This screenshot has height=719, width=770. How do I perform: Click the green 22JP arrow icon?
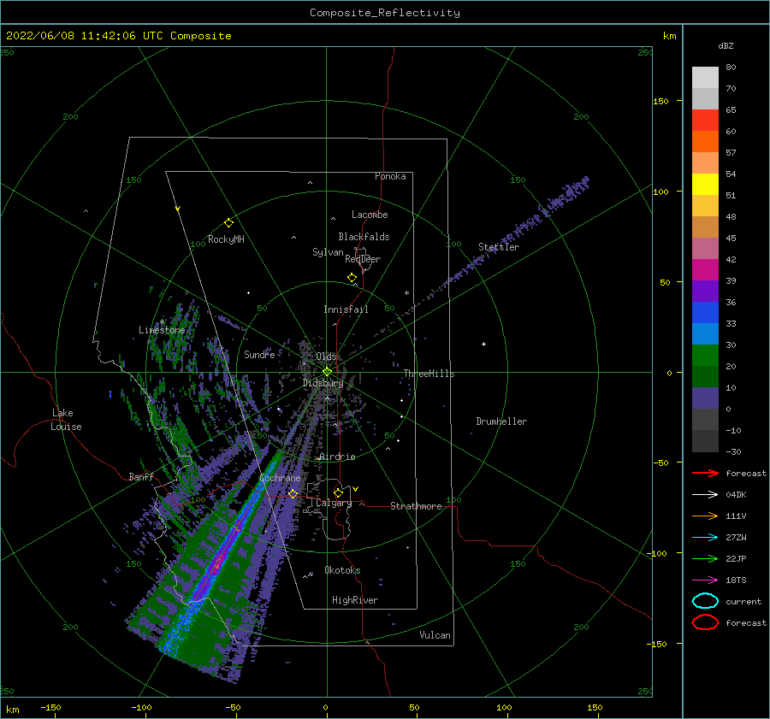click(x=705, y=558)
